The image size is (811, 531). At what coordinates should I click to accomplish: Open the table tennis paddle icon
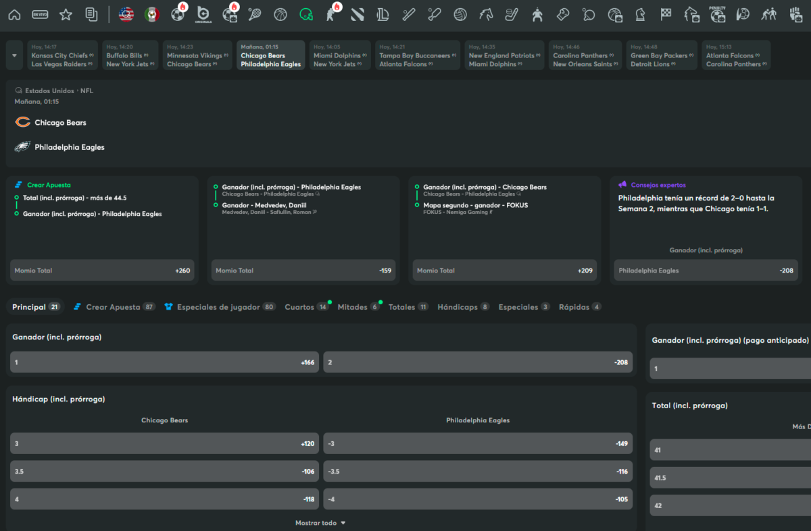pyautogui.click(x=589, y=14)
